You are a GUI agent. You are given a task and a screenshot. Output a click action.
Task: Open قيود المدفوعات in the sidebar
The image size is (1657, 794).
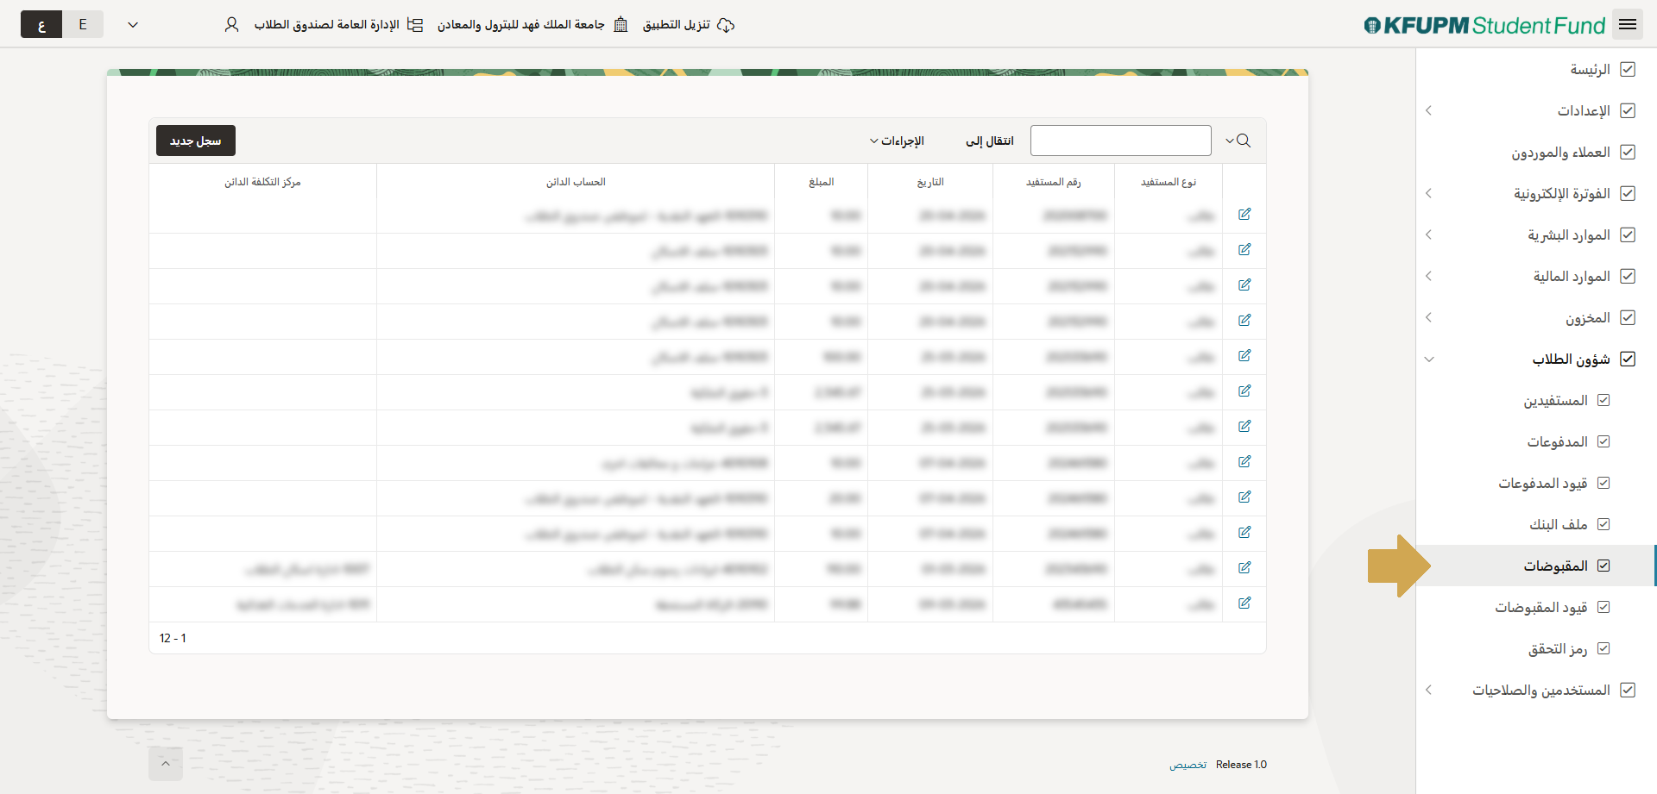1543,483
